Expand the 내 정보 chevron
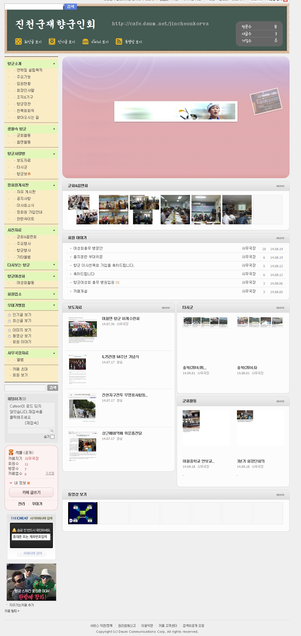Screen dimensions: 301x636 pyautogui.click(x=11, y=483)
